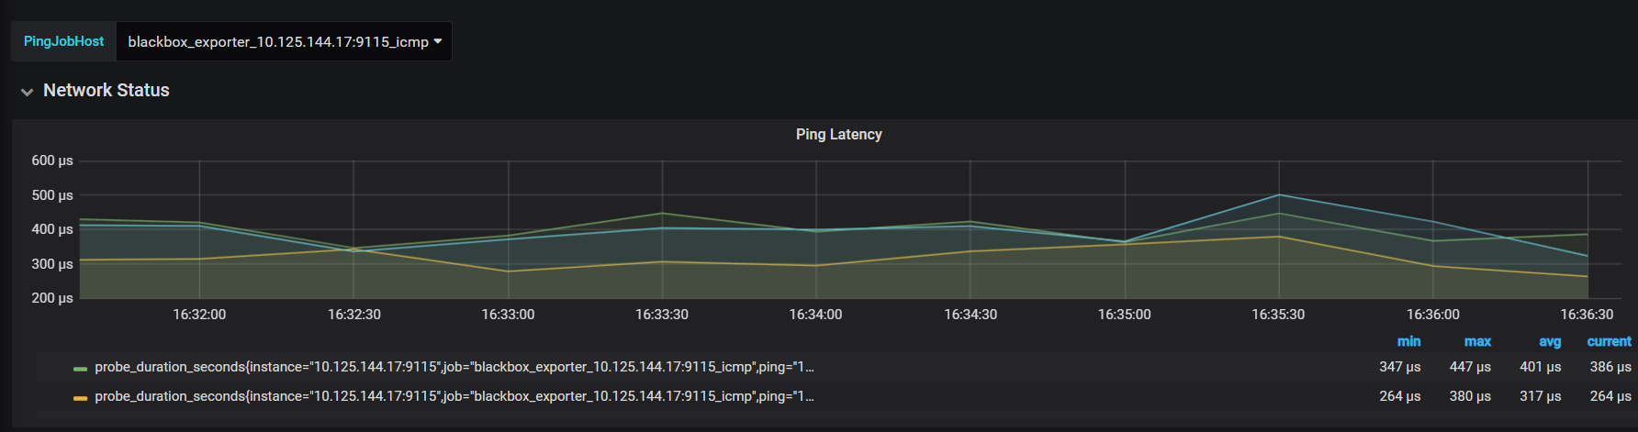
Task: Click the 386 µs current value
Action: [1610, 367]
